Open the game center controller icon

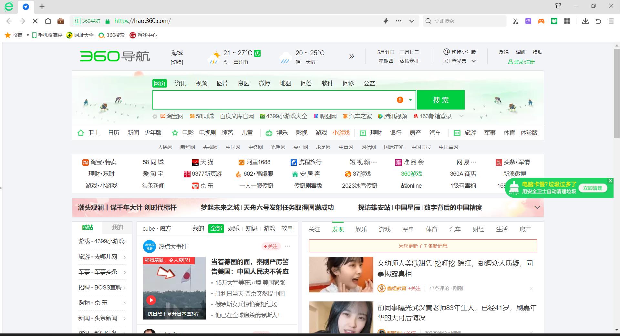[541, 21]
